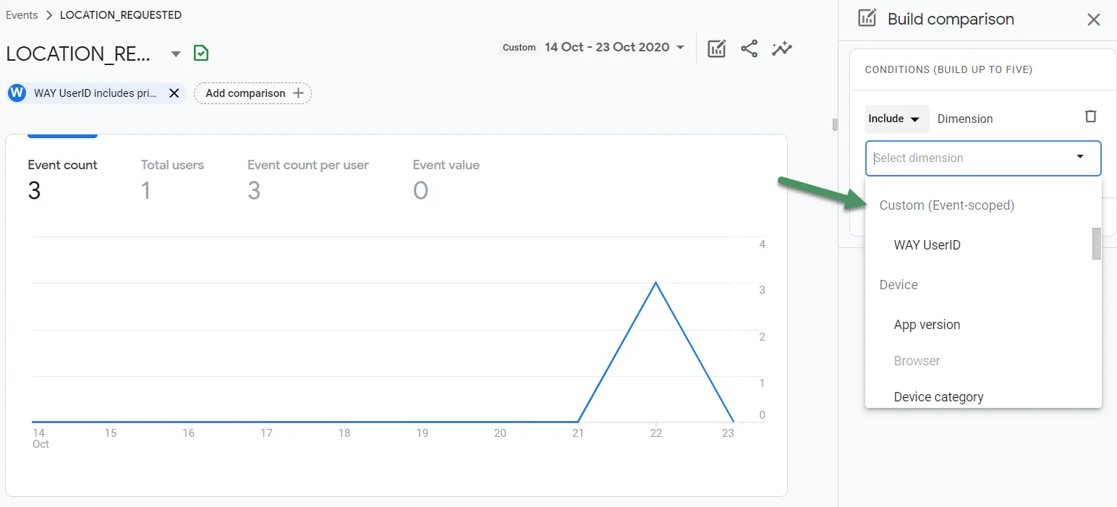
Task: Click the edit comparisons icon in toolbar
Action: click(716, 48)
